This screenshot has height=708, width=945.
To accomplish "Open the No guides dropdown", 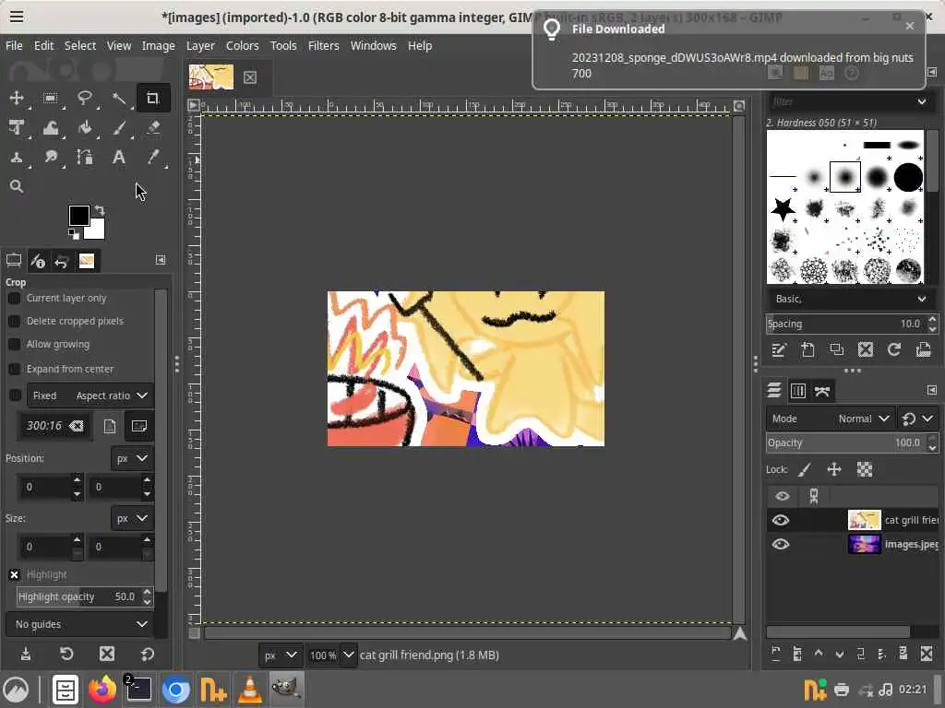I will [79, 624].
